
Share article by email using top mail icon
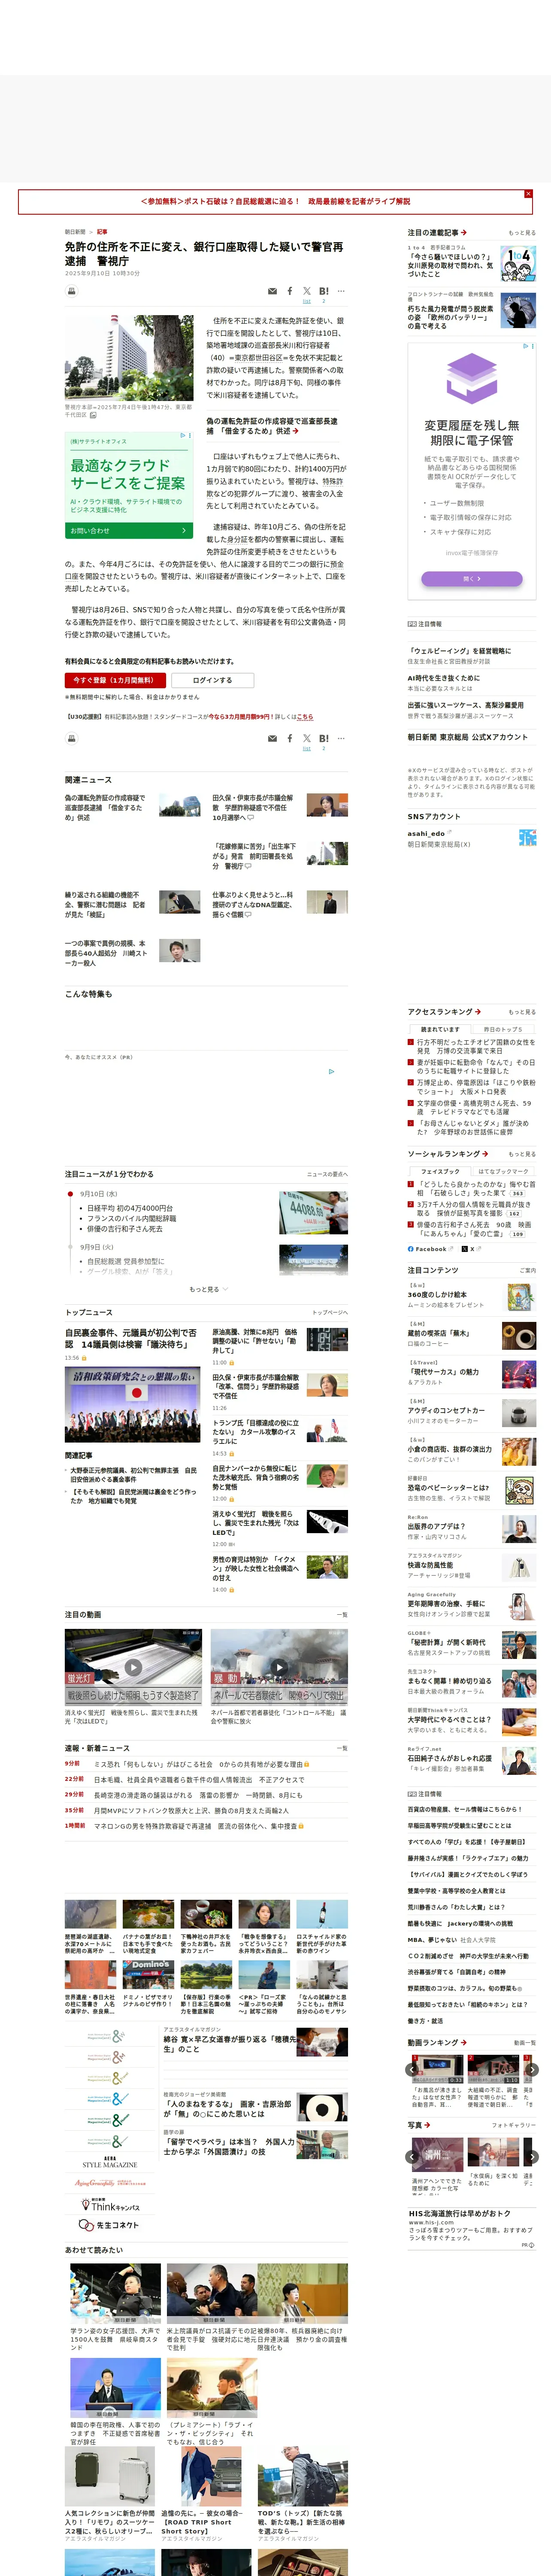coord(272,291)
